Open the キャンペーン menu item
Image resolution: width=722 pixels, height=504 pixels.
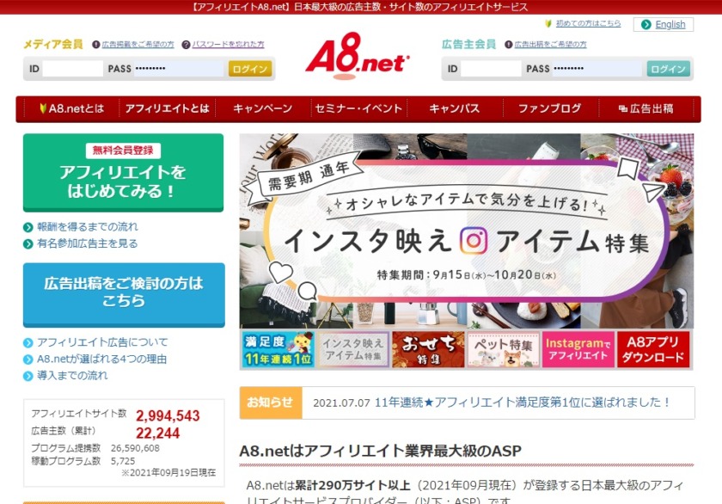pos(262,108)
